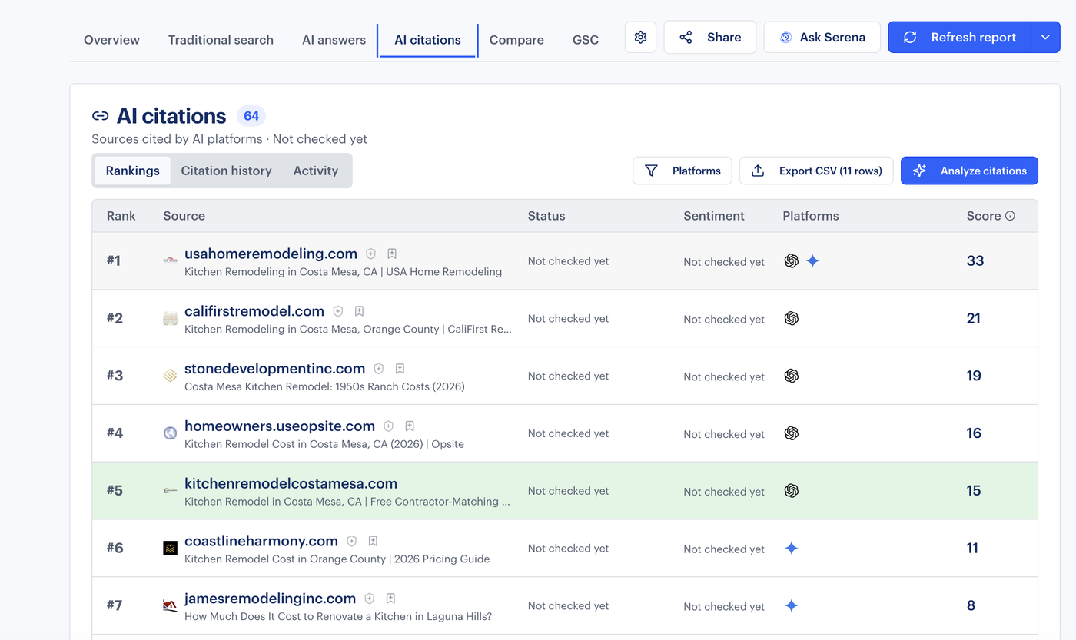Image resolution: width=1076 pixels, height=640 pixels.
Task: Show the Activity view
Action: [316, 171]
